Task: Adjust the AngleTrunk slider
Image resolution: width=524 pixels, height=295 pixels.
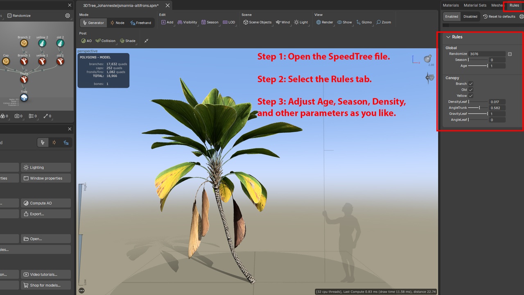Action: 478,108
